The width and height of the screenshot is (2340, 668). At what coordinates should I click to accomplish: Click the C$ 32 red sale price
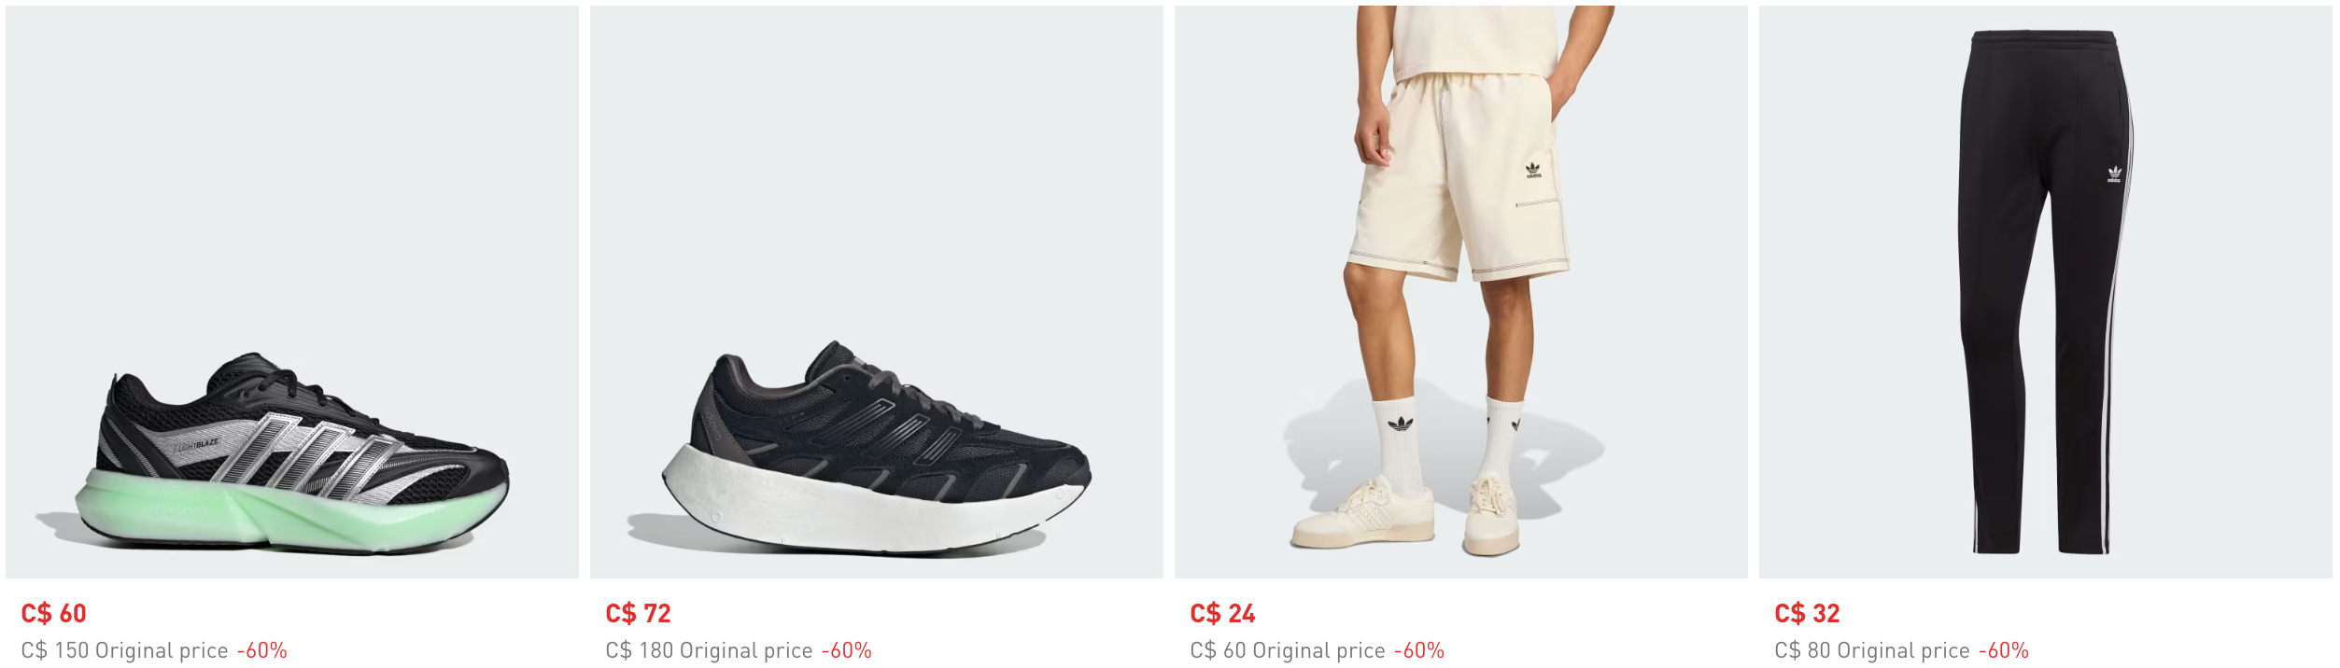pyautogui.click(x=1807, y=613)
